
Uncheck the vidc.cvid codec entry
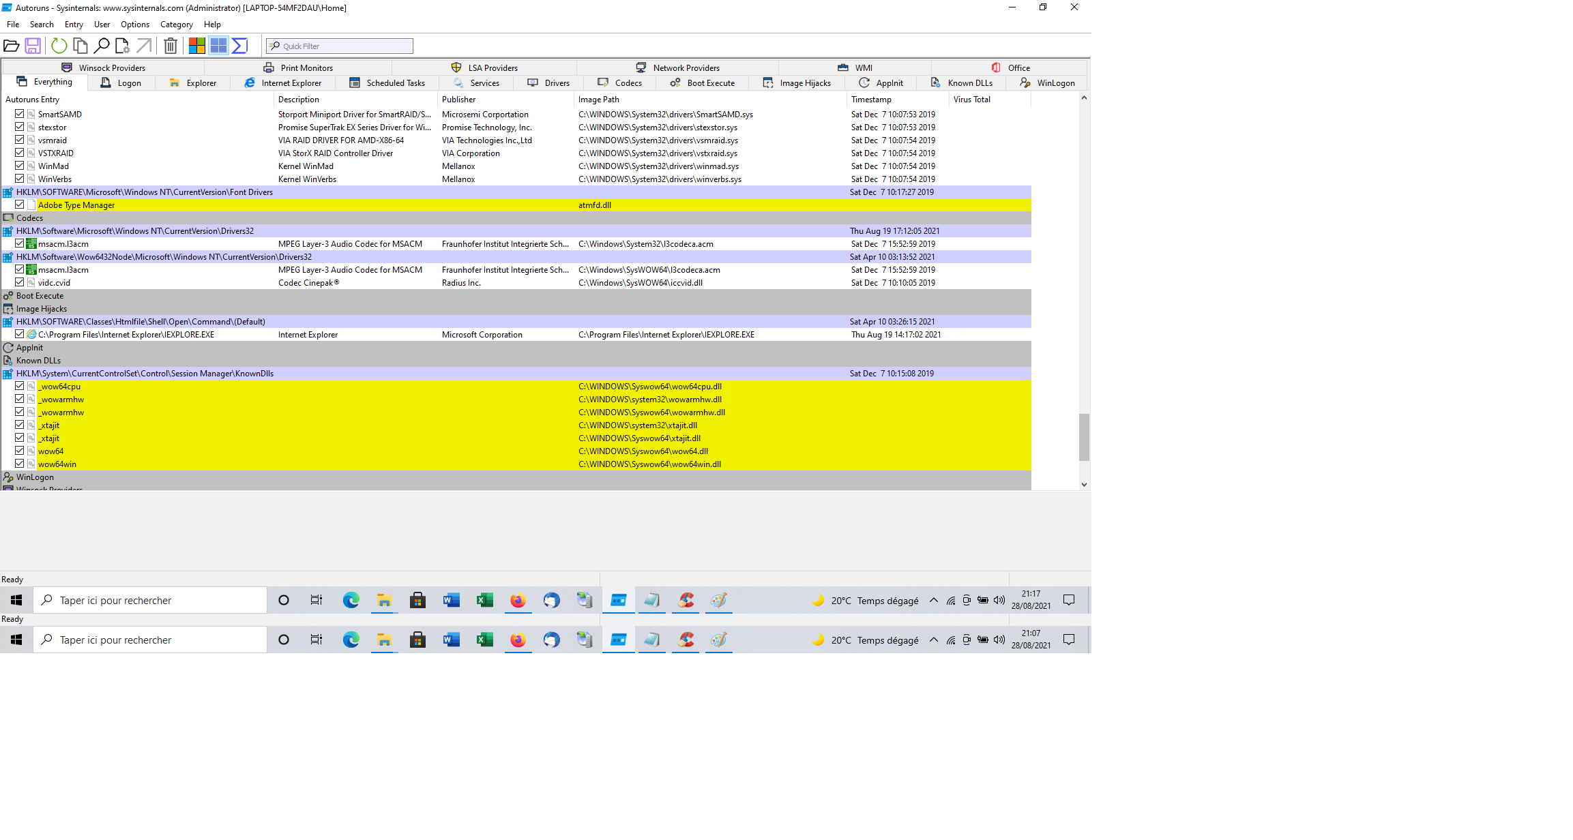[x=20, y=282]
